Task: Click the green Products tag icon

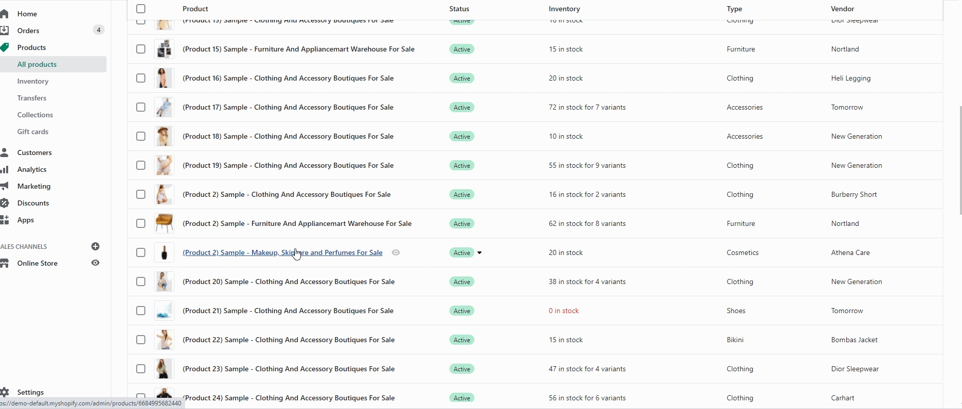Action: click(x=5, y=47)
